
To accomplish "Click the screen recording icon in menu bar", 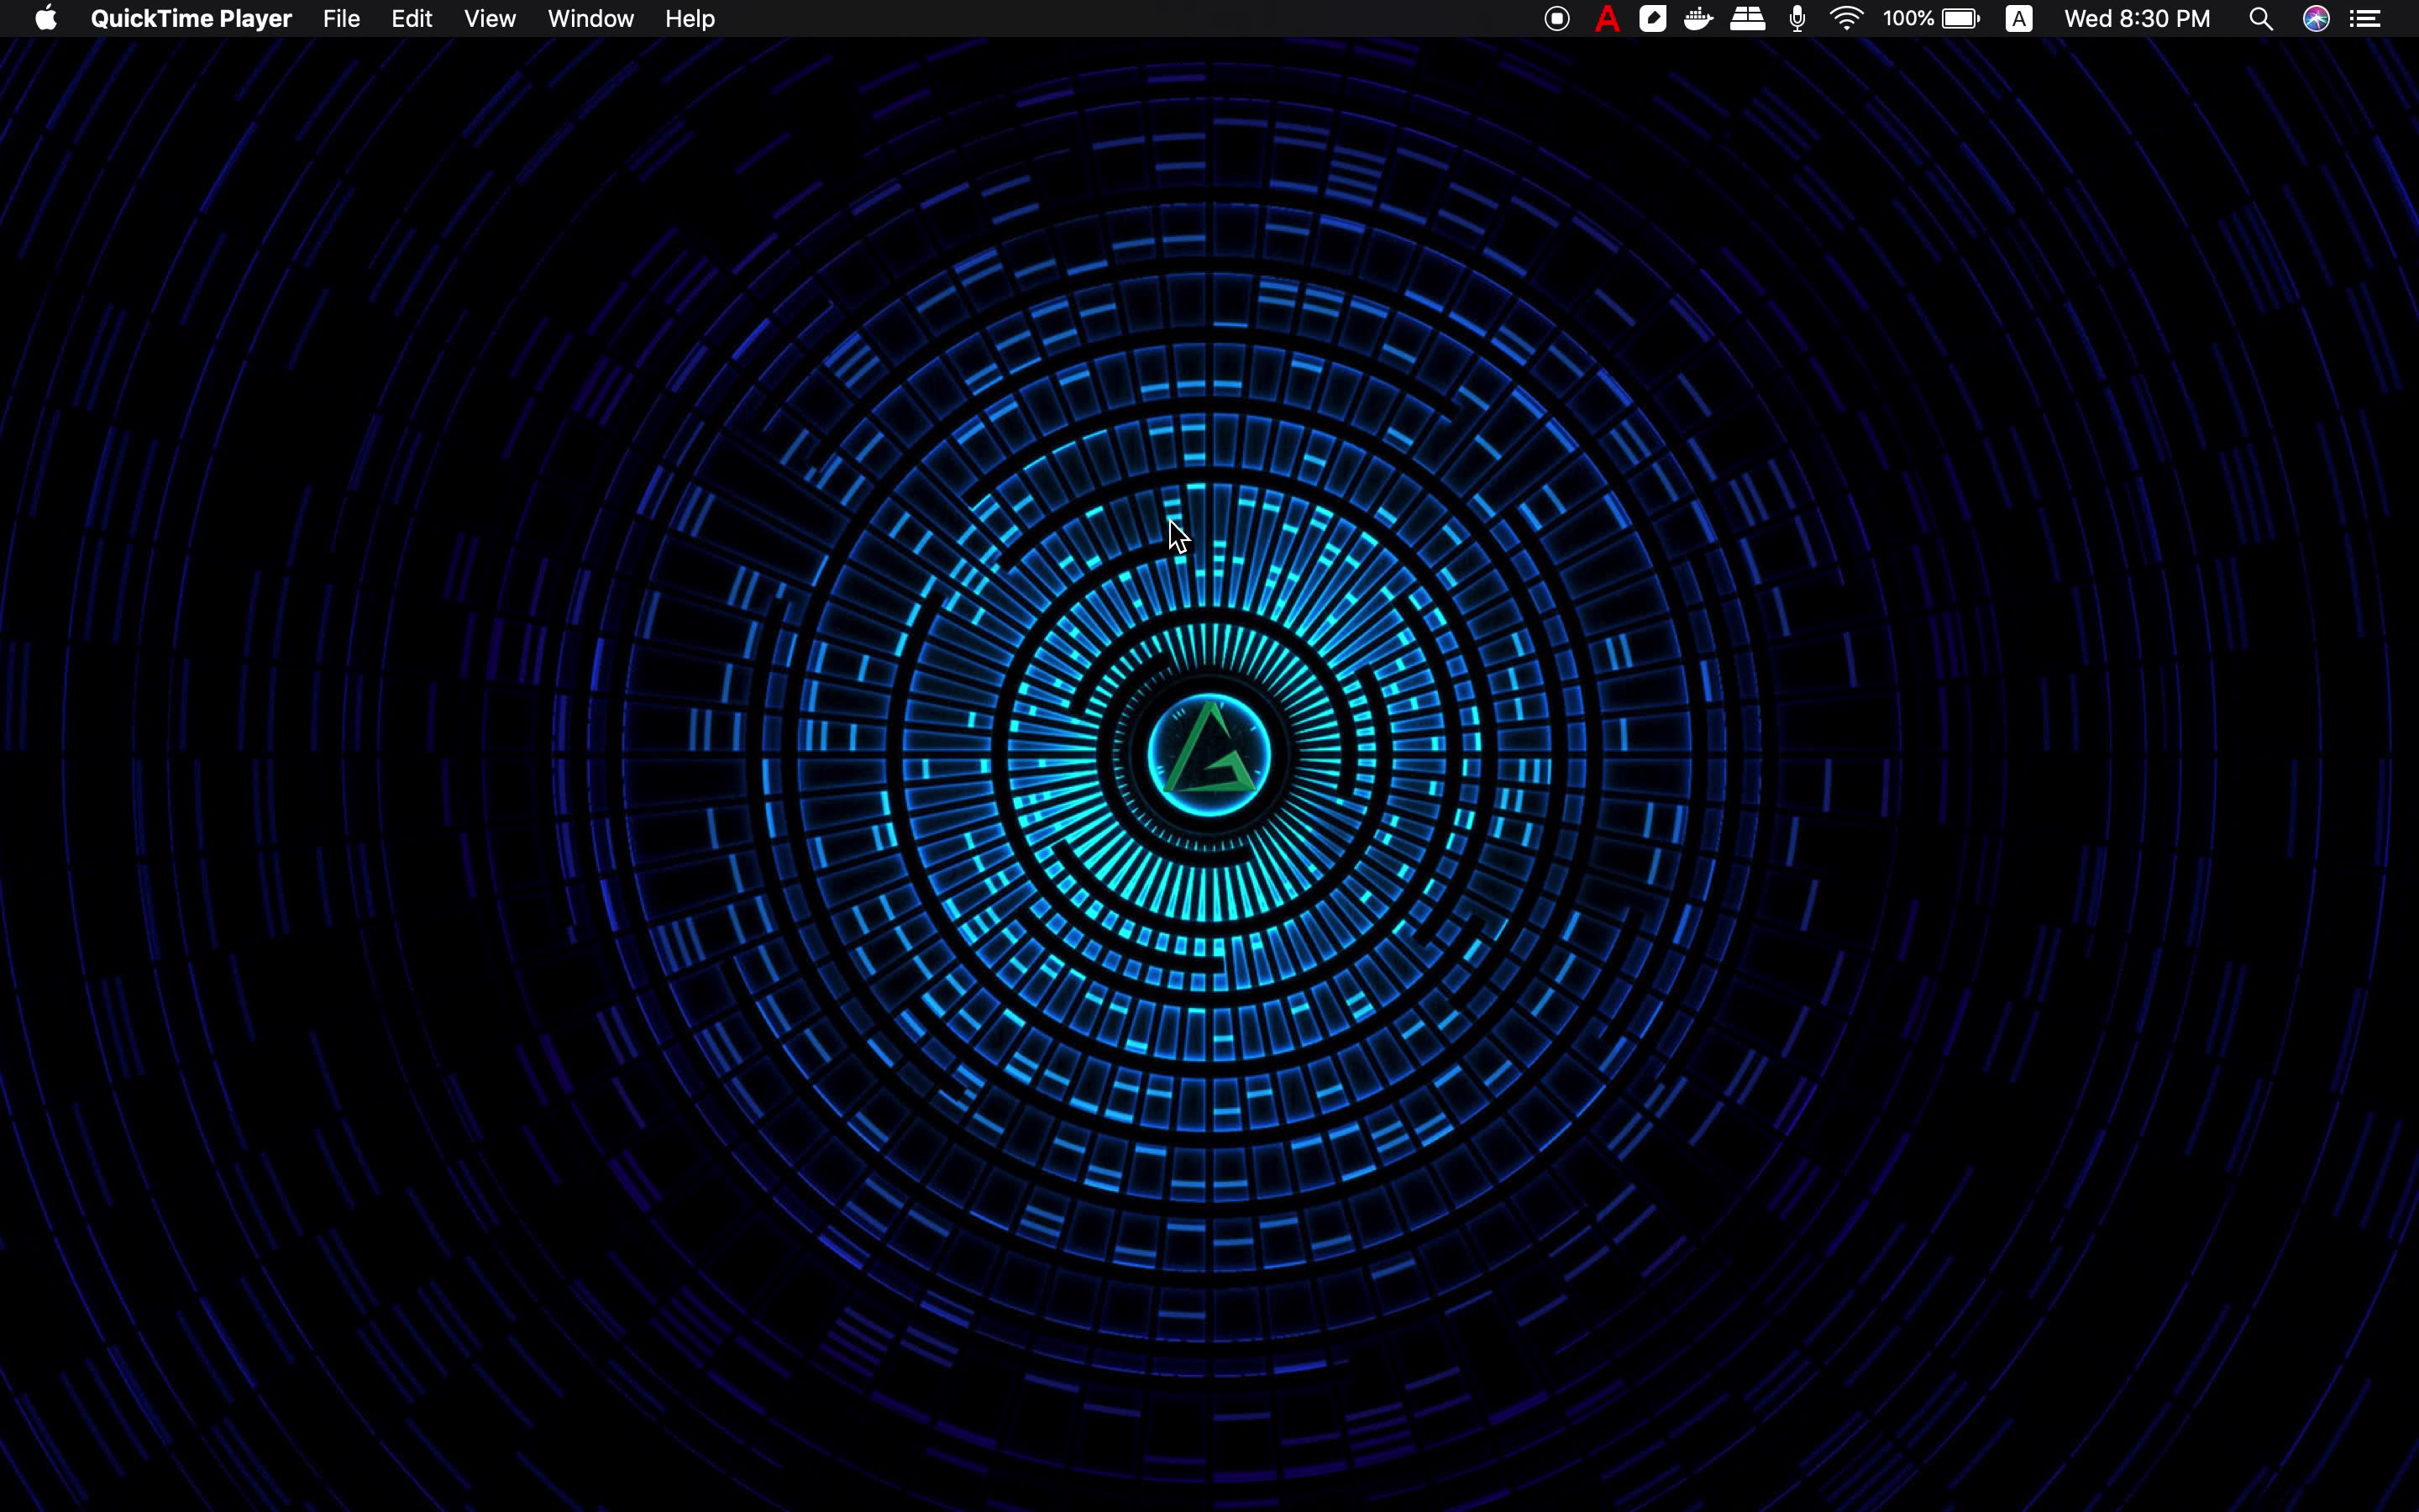I will (x=1556, y=19).
